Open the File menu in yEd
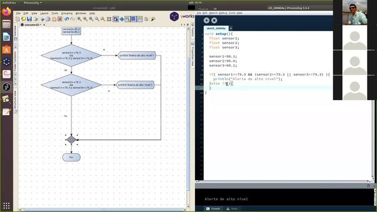Viewport: 377px width, 212px height. [x=18, y=13]
